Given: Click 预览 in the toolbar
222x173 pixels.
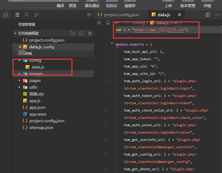Looking at the screenshot, I should (72, 6).
